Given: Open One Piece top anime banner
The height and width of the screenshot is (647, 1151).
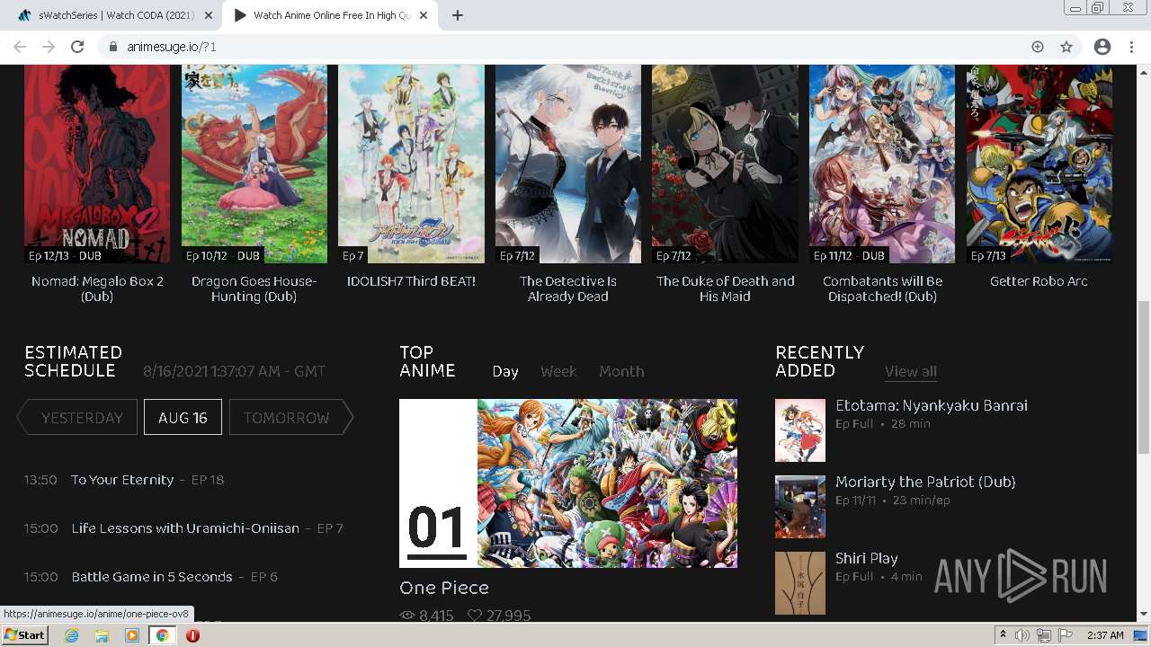Looking at the screenshot, I should pos(568,483).
